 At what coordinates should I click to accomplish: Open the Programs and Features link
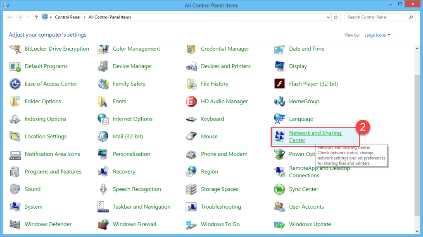click(x=53, y=172)
